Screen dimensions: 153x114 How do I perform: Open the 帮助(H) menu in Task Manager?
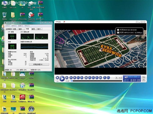(x=27, y=26)
